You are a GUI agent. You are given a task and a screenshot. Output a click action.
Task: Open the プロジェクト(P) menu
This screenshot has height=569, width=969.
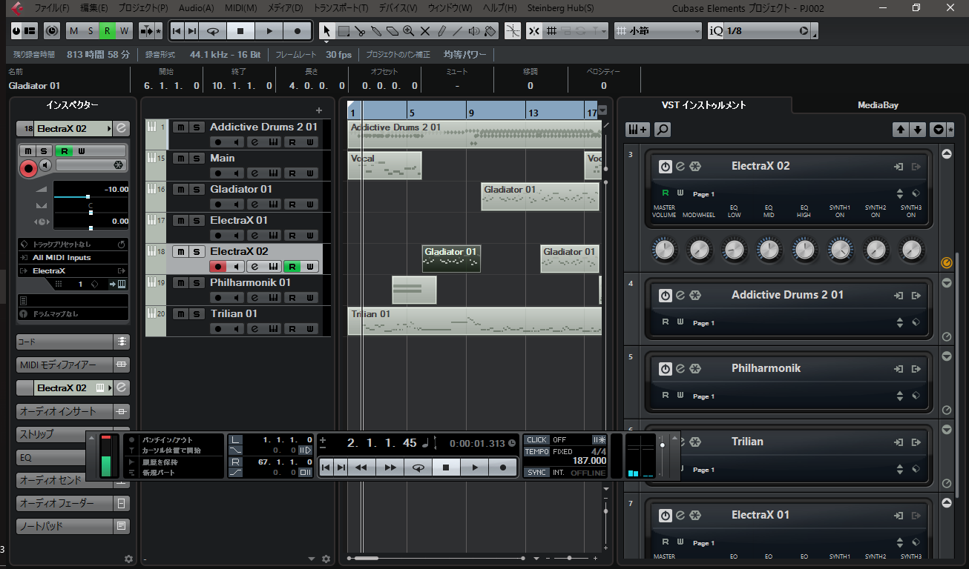(143, 7)
